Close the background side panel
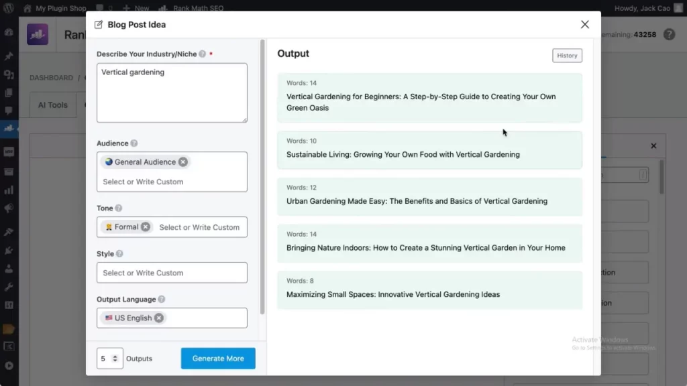 tap(653, 145)
